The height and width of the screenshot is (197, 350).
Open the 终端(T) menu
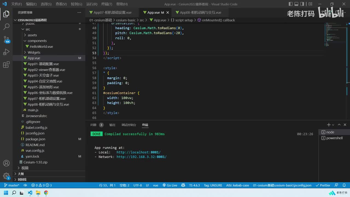(107, 4)
